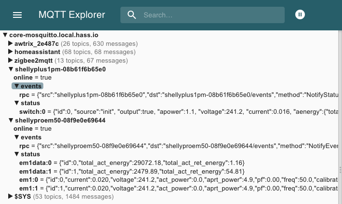Image resolution: width=342 pixels, height=204 pixels.
Task: Click the search magnifier icon
Action: pyautogui.click(x=132, y=15)
